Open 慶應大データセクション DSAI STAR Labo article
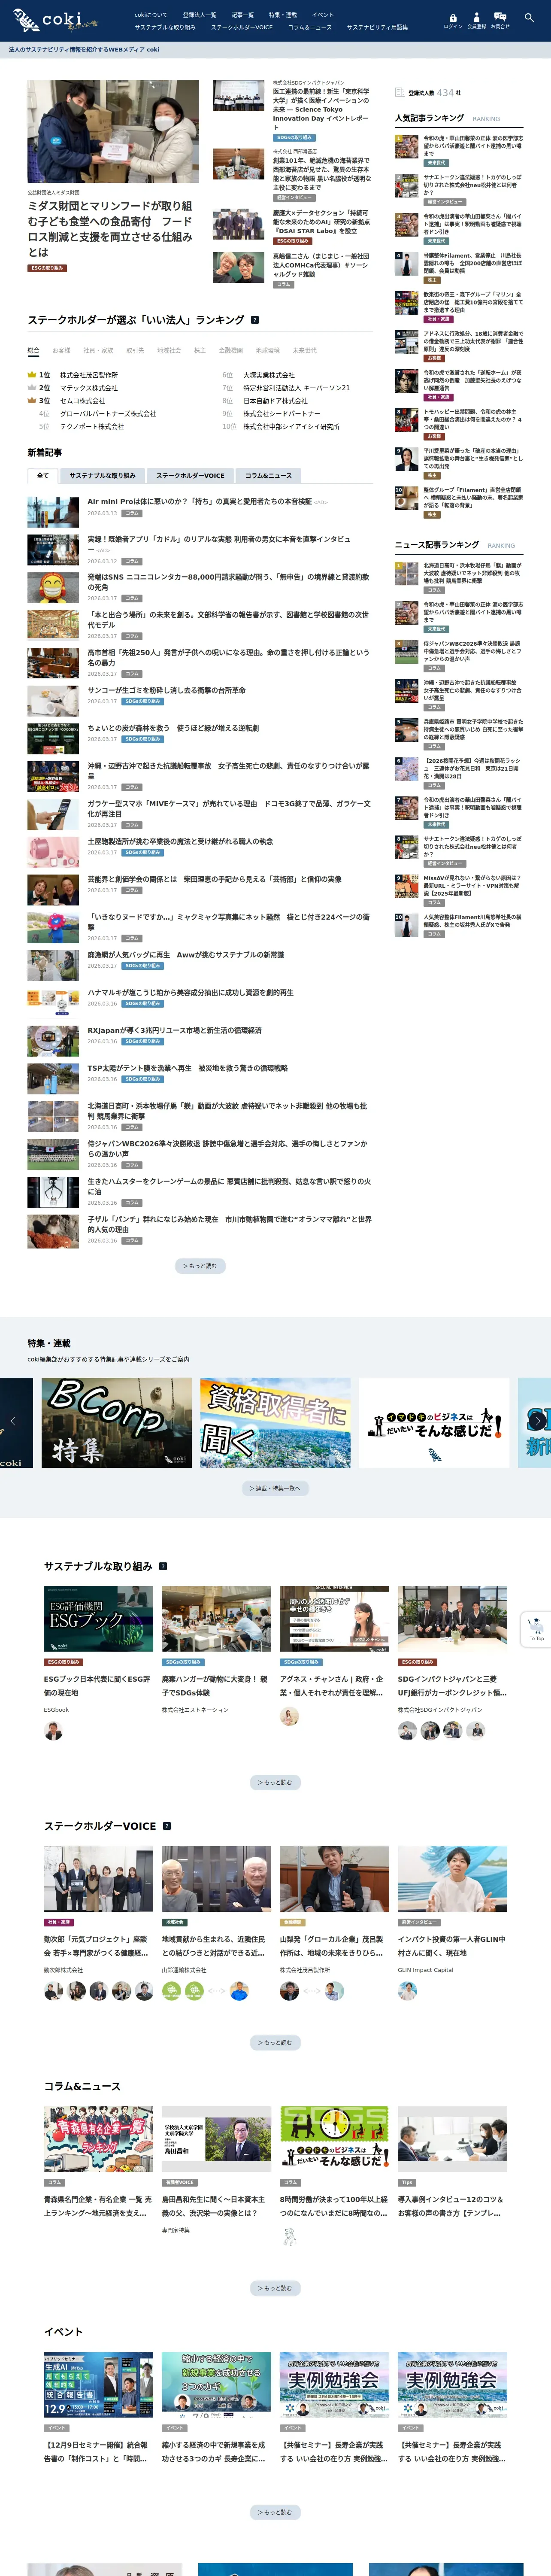 pos(322,222)
